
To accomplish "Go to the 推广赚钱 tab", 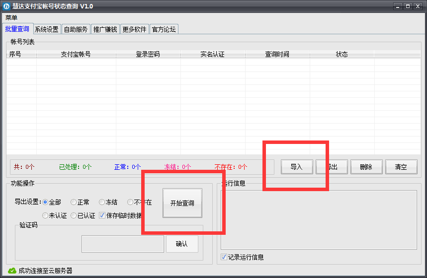I will [x=105, y=29].
